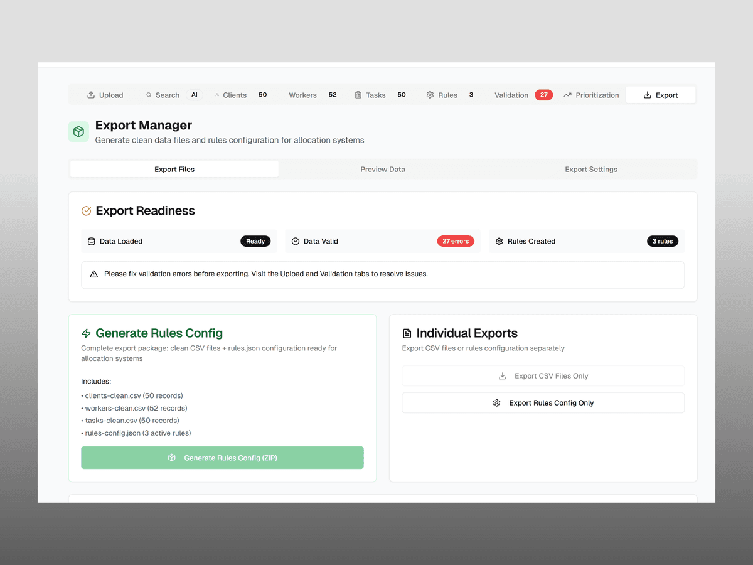Click 'clients-clean.csv (50 records)' entry
This screenshot has width=753, height=565.
coord(132,396)
